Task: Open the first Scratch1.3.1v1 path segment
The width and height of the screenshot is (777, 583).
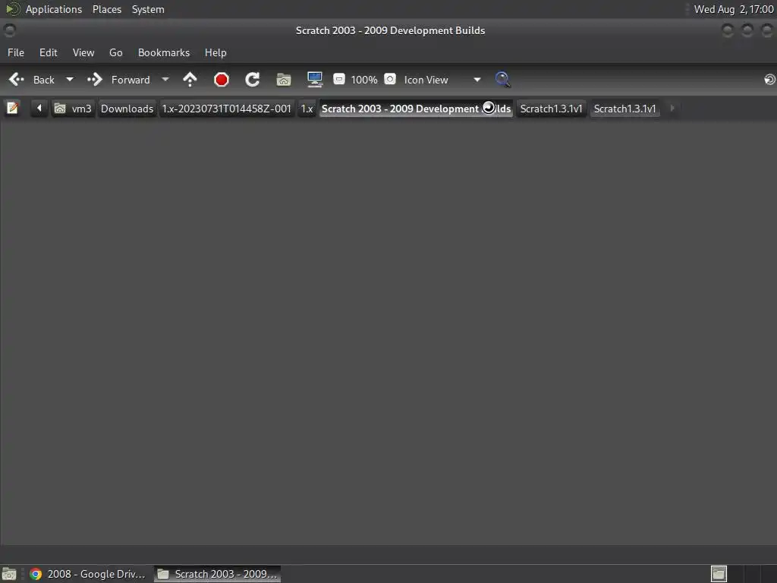Action: [552, 109]
